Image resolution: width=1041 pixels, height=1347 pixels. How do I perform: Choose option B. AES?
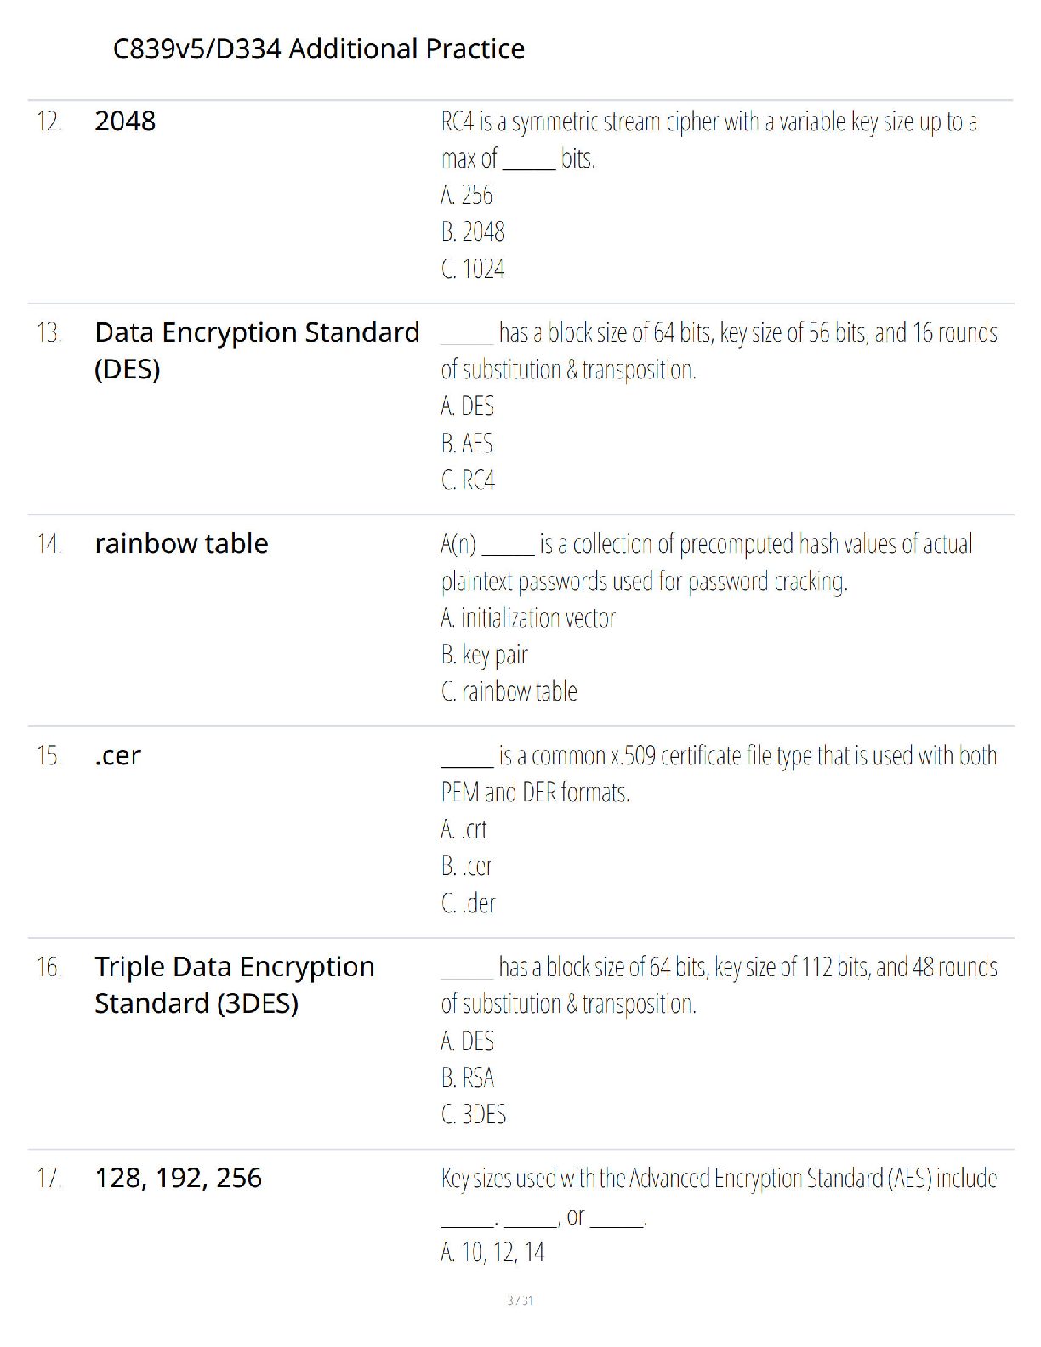pyautogui.click(x=467, y=443)
